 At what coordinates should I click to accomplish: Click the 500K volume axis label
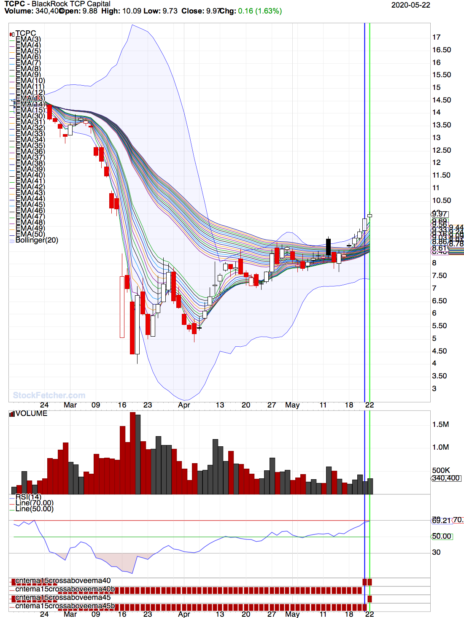coord(441,471)
